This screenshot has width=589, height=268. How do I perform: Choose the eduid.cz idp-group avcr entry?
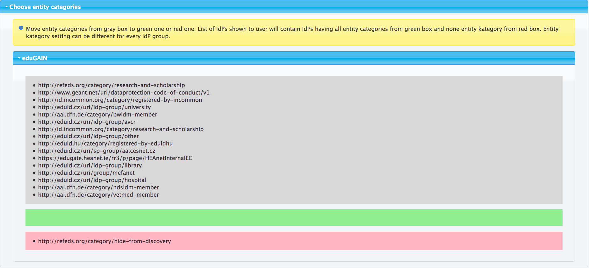(87, 122)
